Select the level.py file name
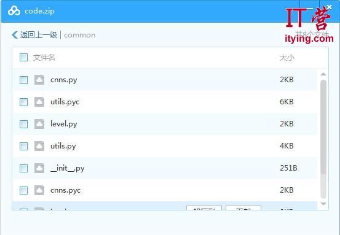 click(x=63, y=124)
